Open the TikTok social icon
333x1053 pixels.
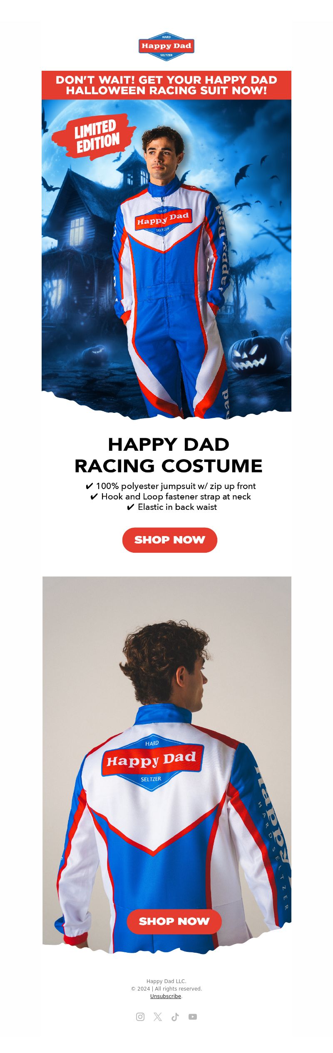175,1017
